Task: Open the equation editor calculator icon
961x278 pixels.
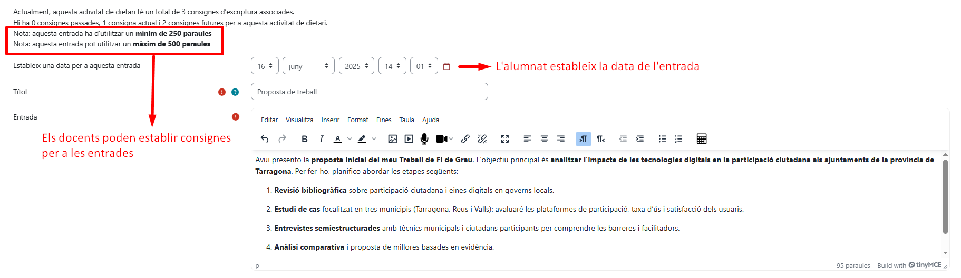Action: pyautogui.click(x=701, y=139)
